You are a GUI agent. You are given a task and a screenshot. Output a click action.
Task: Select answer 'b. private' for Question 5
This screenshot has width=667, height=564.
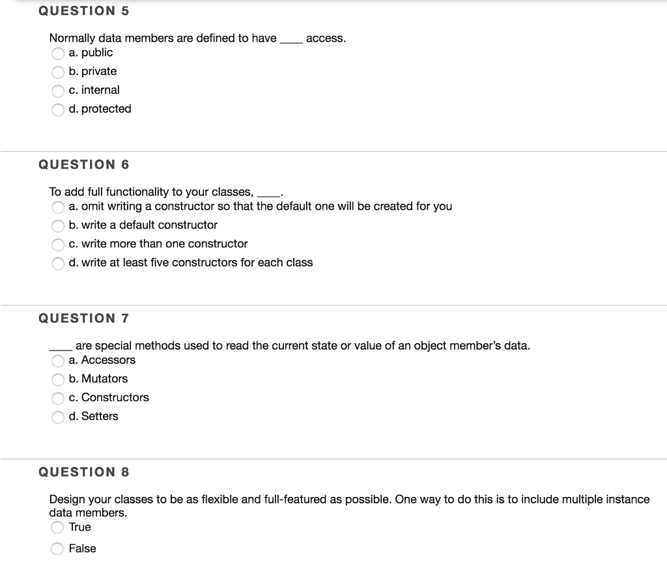[x=57, y=72]
